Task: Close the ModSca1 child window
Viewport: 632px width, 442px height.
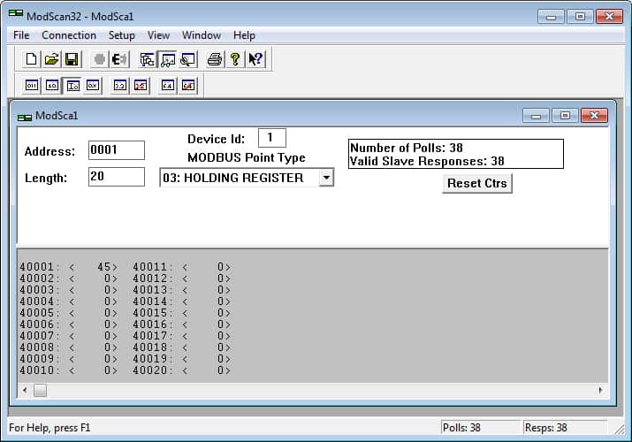Action: click(594, 116)
